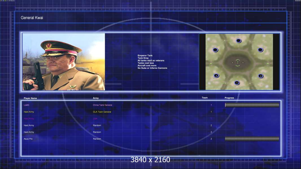Click 'China Tank General' army cell
This screenshot has width=301, height=169.
pos(102,105)
